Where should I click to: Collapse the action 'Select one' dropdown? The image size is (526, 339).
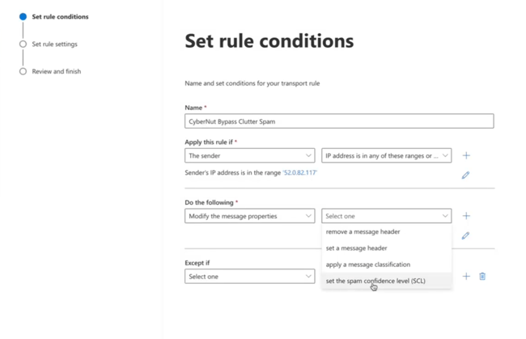386,216
